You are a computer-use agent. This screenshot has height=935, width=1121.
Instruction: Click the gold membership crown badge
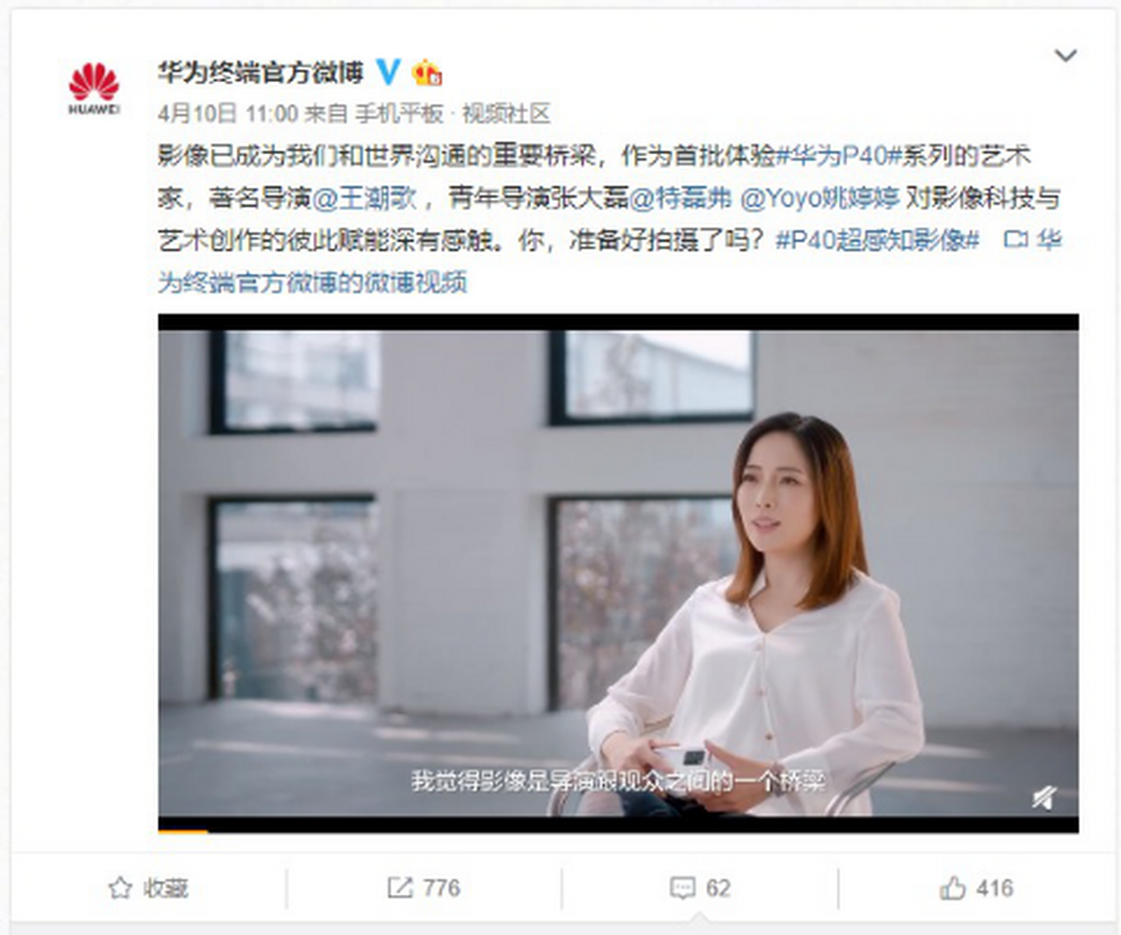point(427,72)
